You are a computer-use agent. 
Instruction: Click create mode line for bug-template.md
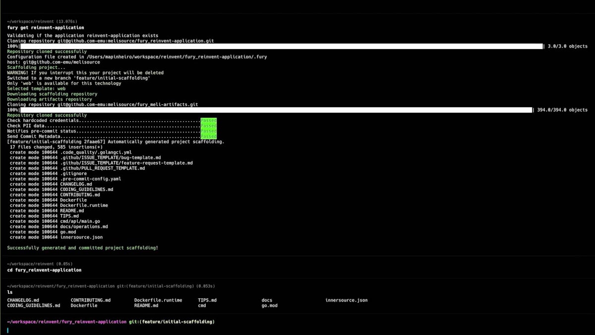tap(85, 157)
